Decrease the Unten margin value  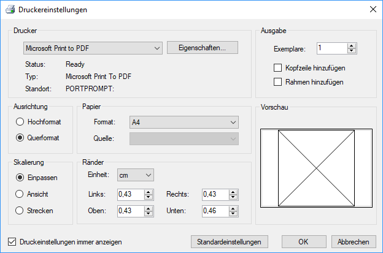tap(234, 213)
